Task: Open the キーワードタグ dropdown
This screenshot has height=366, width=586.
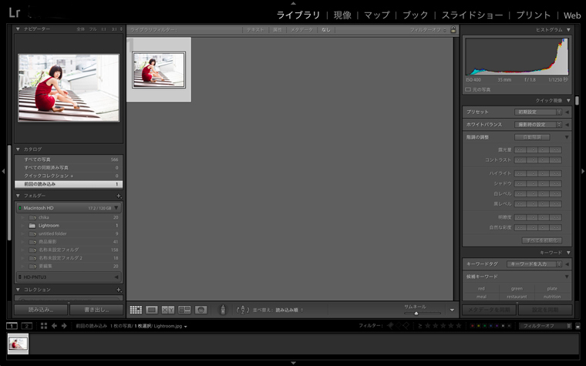Action: [x=534, y=264]
